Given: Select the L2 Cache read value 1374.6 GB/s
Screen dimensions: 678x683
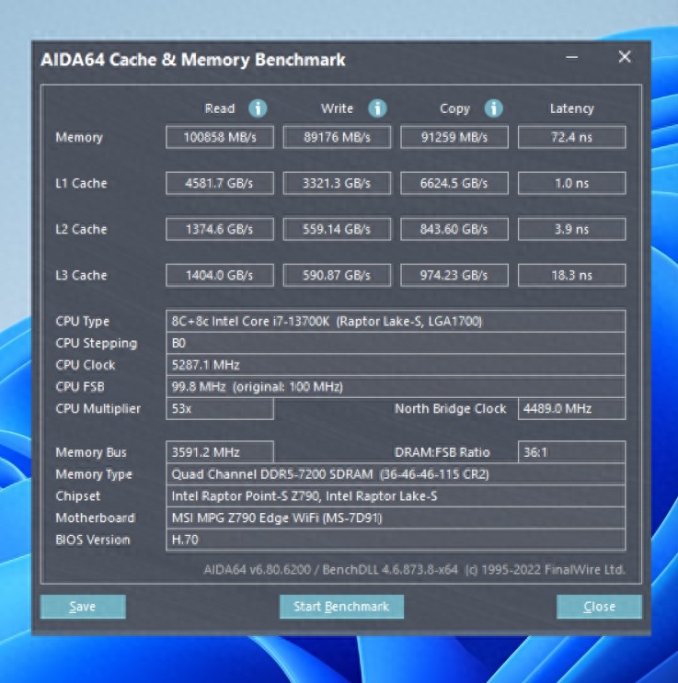Looking at the screenshot, I should point(220,229).
